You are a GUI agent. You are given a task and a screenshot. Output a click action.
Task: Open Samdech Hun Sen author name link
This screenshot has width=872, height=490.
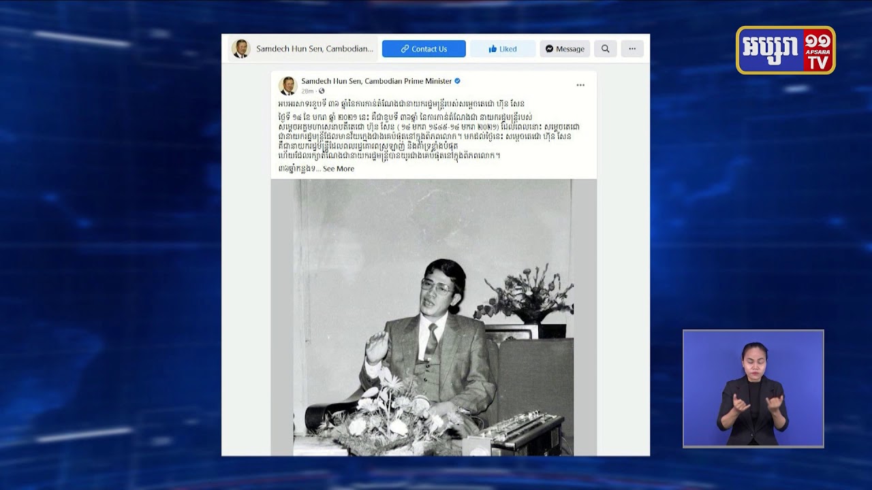(377, 81)
